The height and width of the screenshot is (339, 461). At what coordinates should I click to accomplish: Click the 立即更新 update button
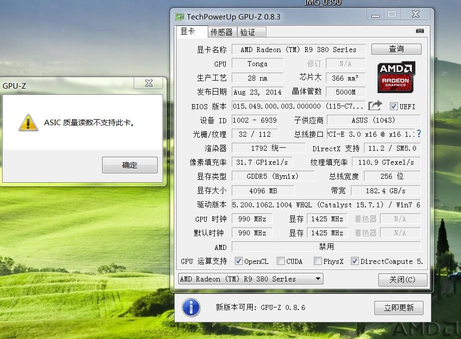(398, 308)
